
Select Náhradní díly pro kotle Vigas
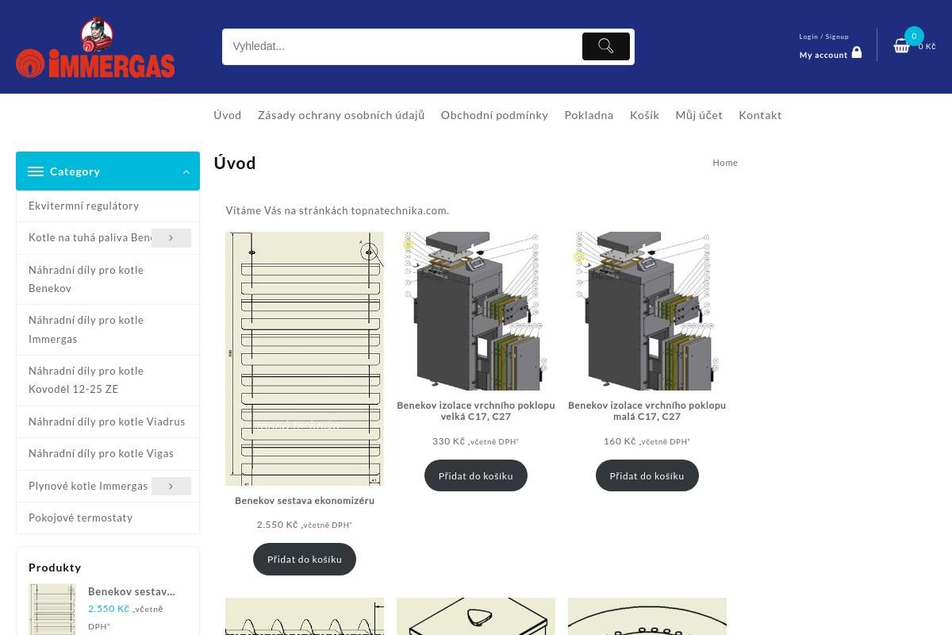102,454
